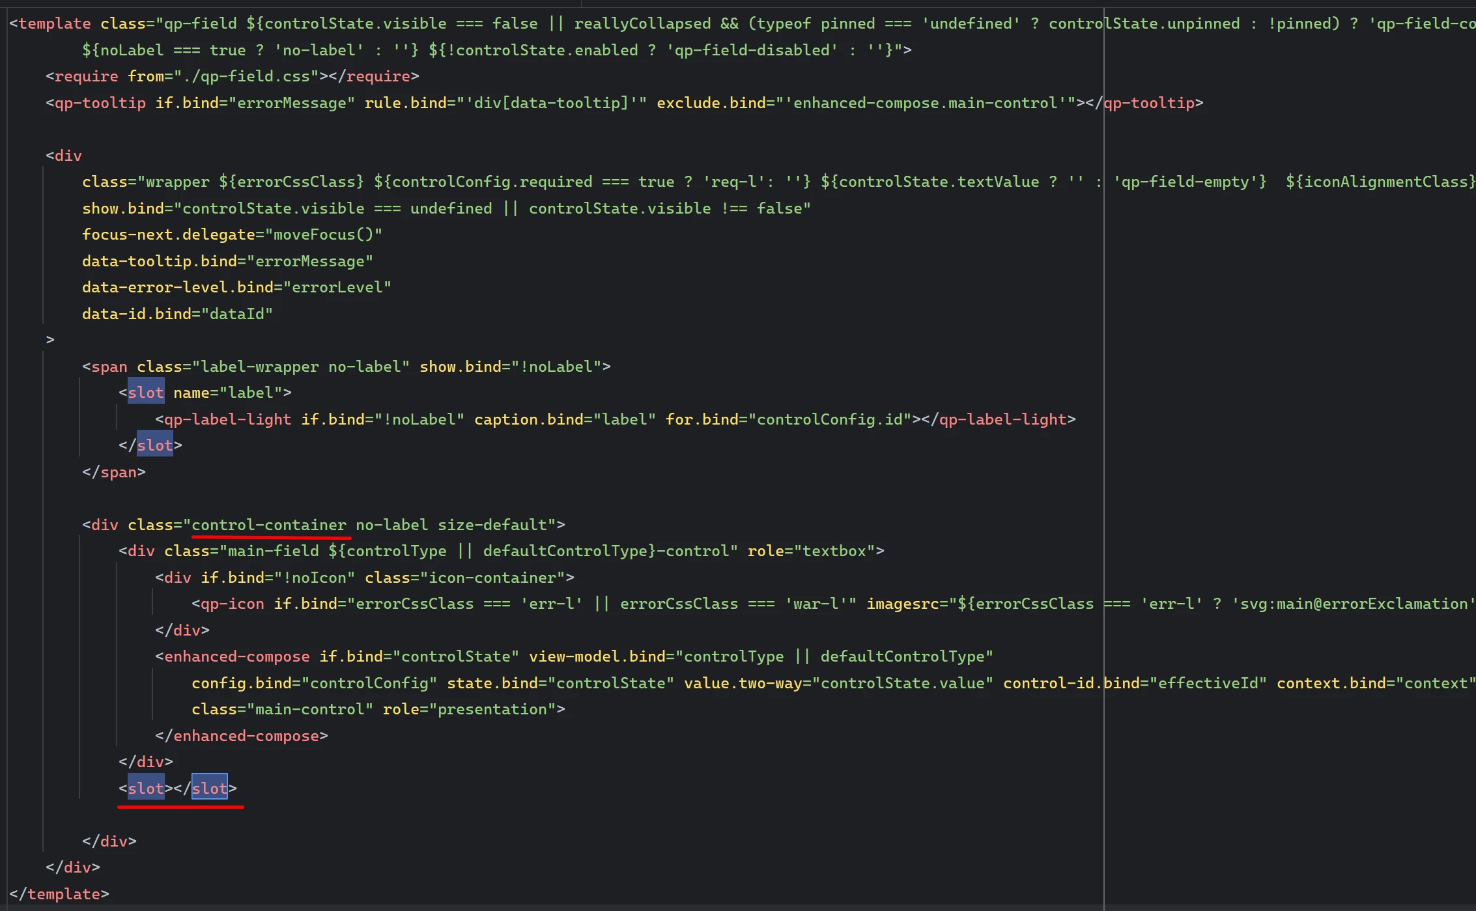The image size is (1476, 911).
Task: Click the closing </span> tag
Action: click(x=114, y=472)
